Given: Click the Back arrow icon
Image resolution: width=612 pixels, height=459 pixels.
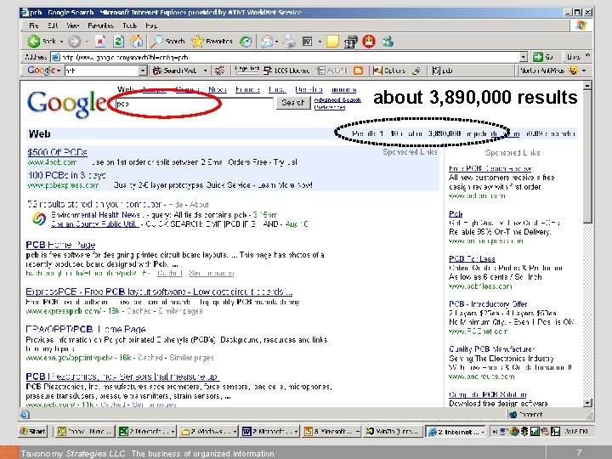Looking at the screenshot, I should tap(33, 41).
